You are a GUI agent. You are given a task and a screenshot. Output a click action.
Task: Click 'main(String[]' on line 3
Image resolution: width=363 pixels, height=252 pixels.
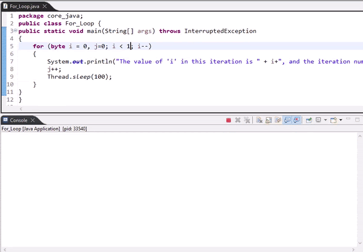110,31
